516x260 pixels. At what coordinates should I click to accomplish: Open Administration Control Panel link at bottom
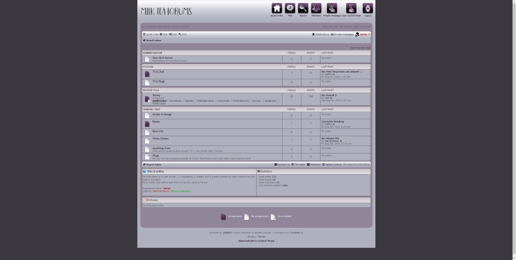point(256,241)
